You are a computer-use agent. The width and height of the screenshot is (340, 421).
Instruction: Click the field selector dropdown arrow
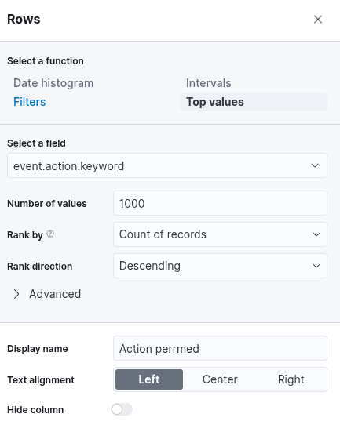pyautogui.click(x=315, y=165)
